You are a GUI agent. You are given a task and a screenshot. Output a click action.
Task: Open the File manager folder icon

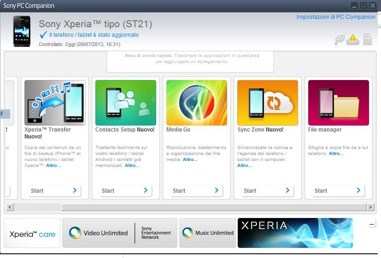(339, 103)
